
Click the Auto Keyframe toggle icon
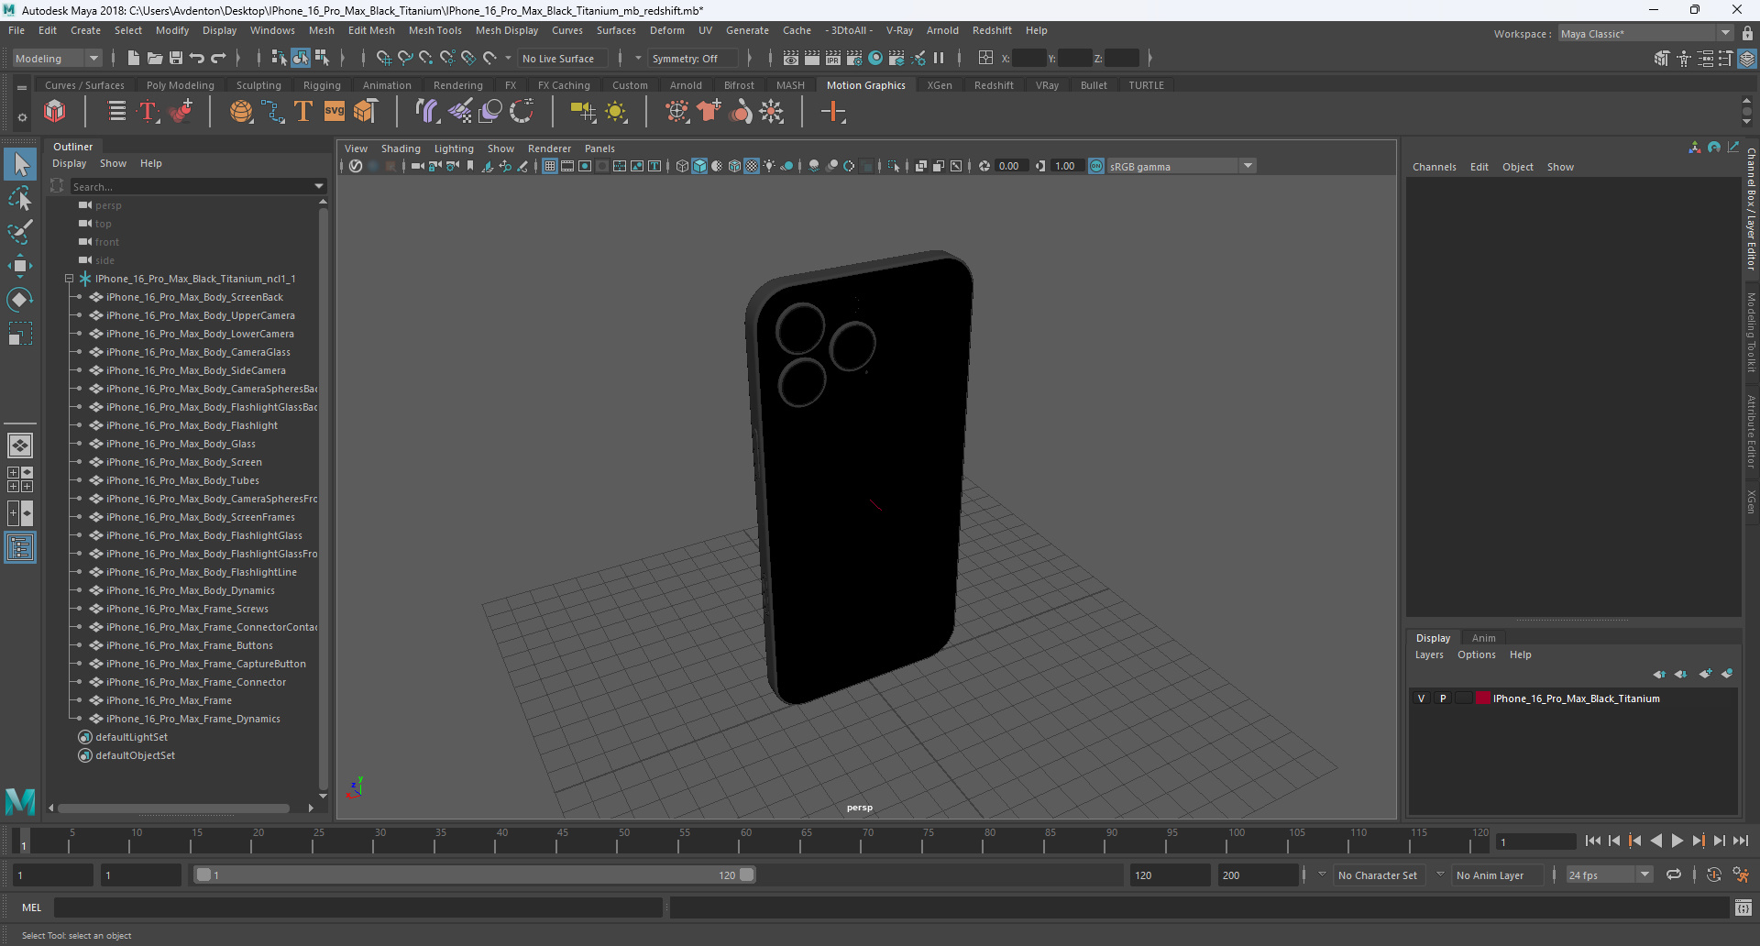tap(1713, 874)
